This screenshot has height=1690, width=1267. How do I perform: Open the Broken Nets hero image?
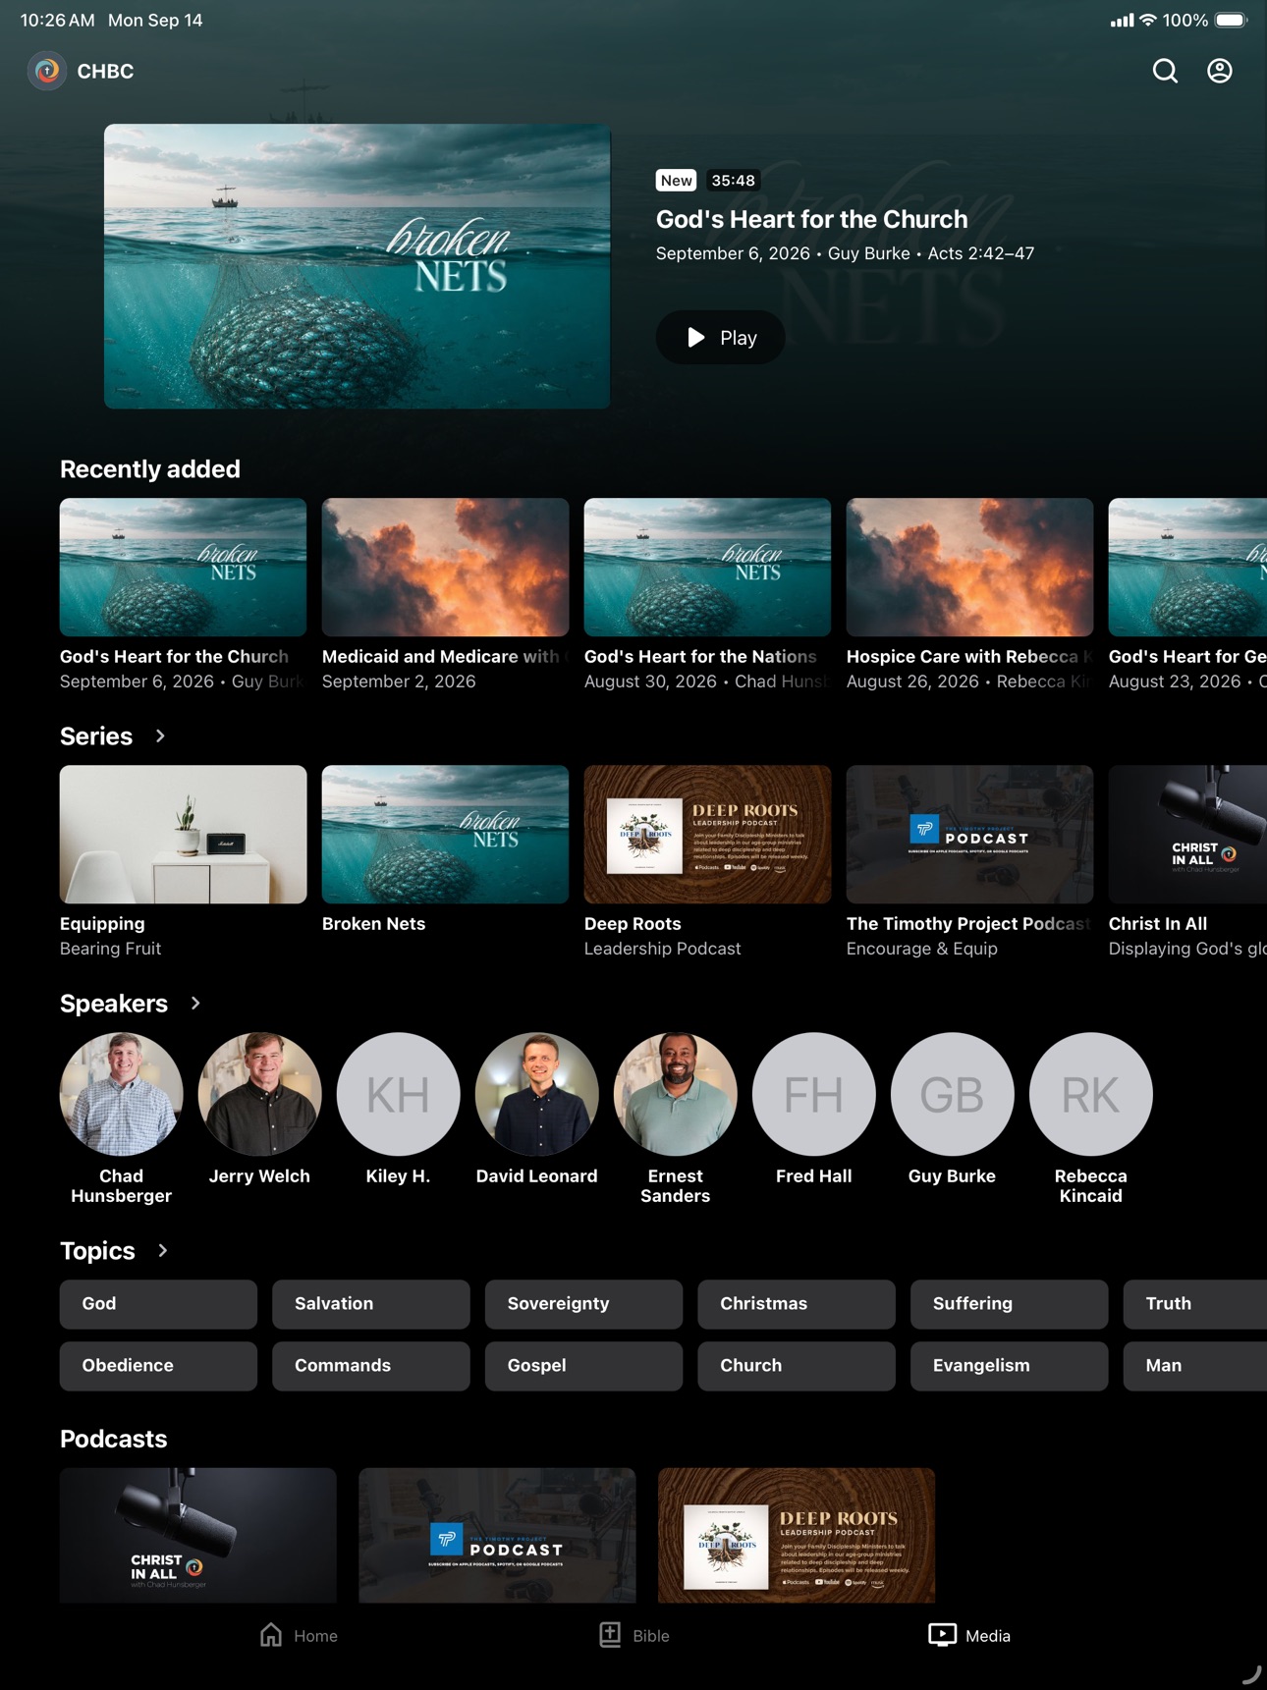pos(358,266)
